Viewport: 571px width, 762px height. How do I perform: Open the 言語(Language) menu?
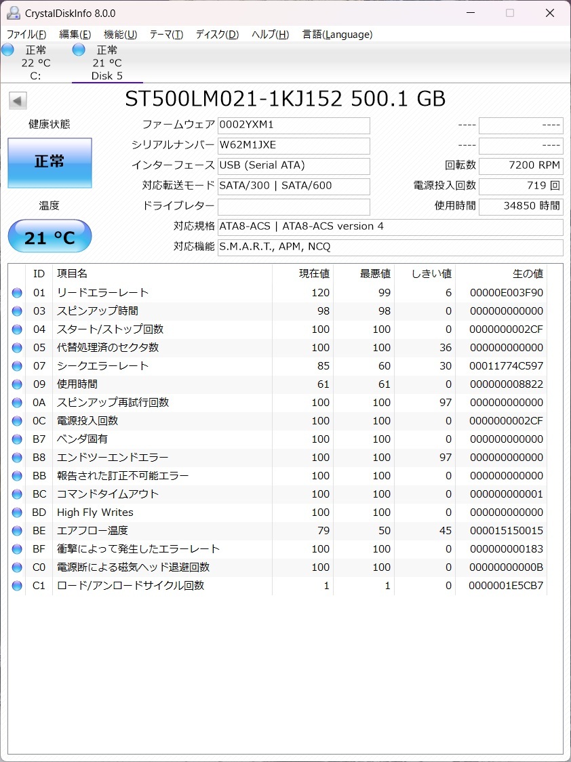(337, 35)
